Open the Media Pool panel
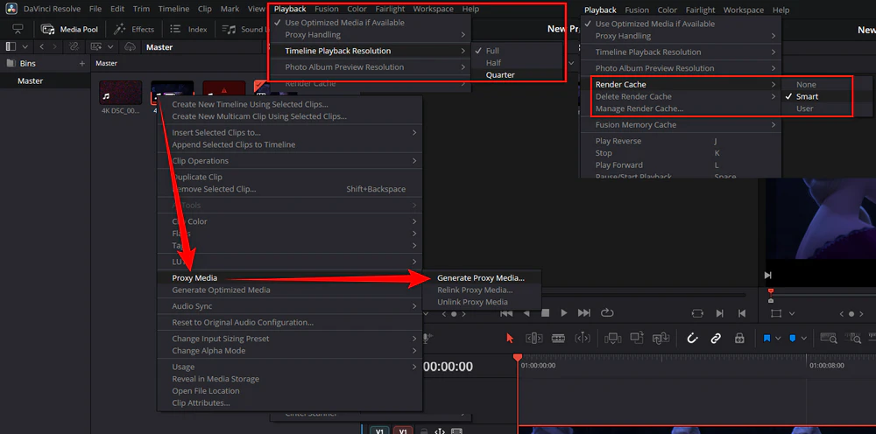 69,29
